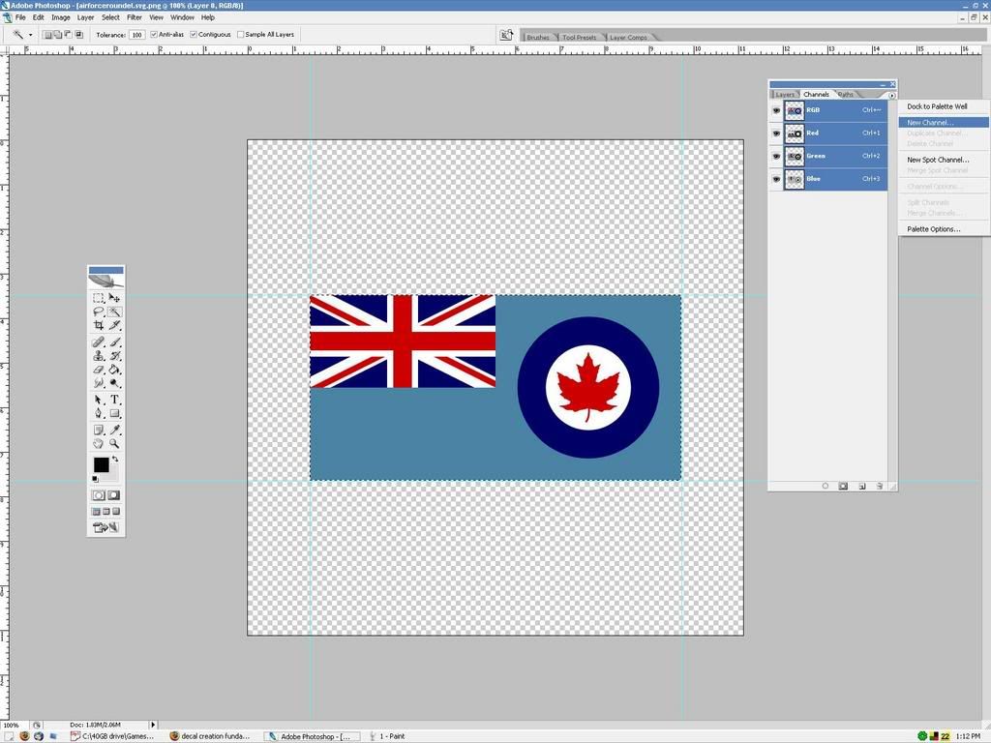The width and height of the screenshot is (991, 743).
Task: Hide the Green channel visibility eye
Action: point(776,156)
